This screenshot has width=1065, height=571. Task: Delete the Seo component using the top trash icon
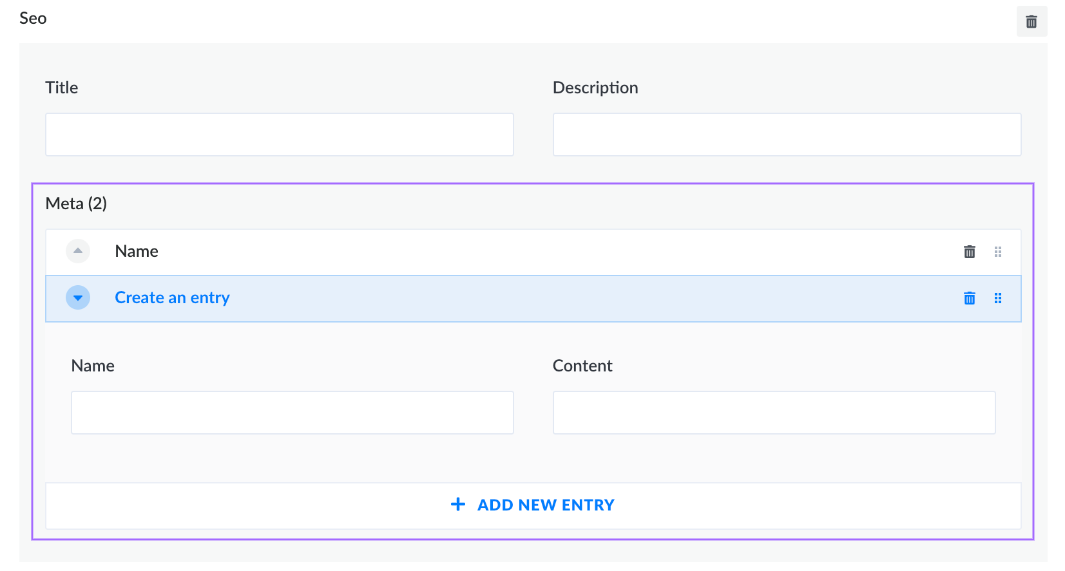click(1031, 21)
